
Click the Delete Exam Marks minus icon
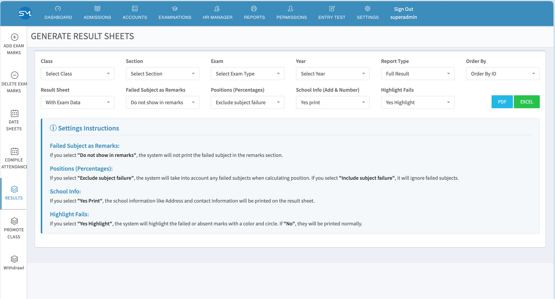coord(15,75)
